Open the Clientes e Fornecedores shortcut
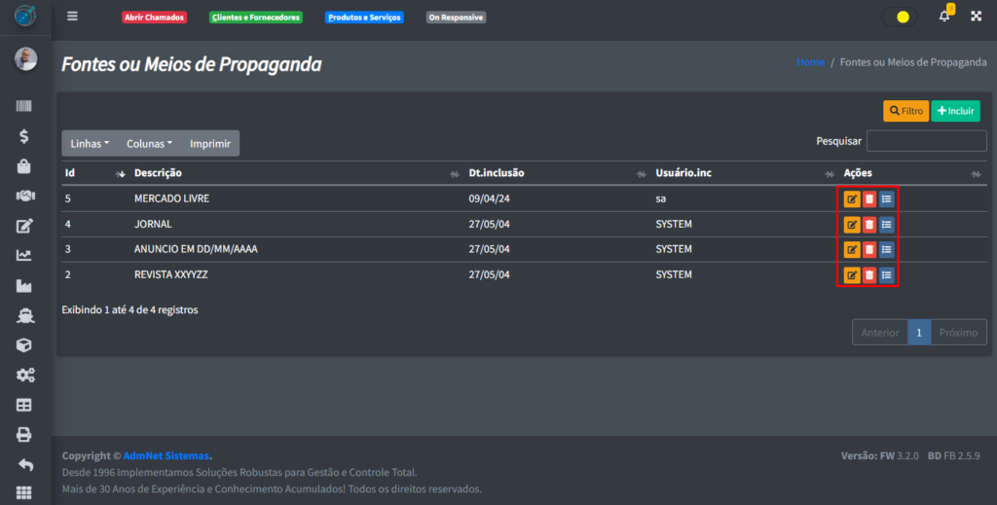Image resolution: width=997 pixels, height=505 pixels. pyautogui.click(x=255, y=18)
